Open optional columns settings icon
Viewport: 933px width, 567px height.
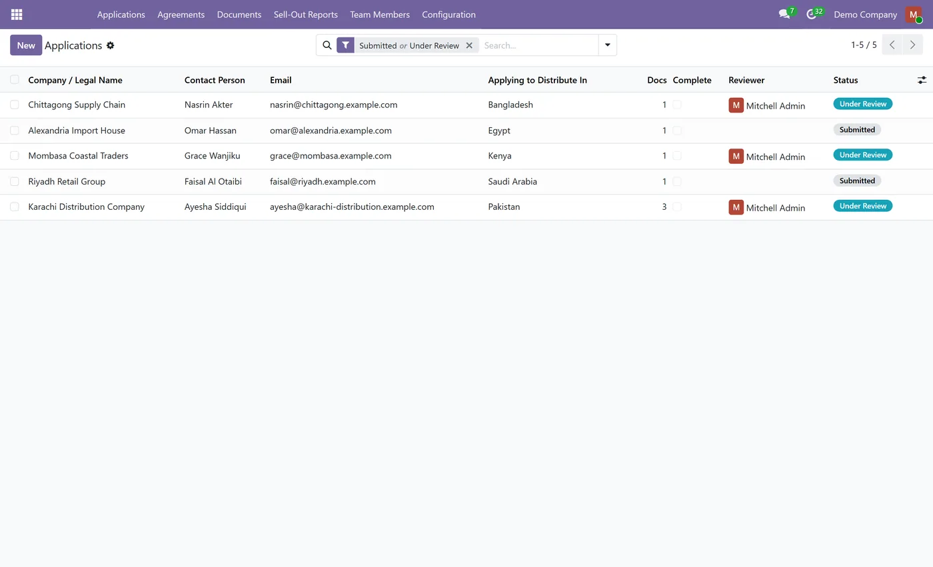click(922, 80)
